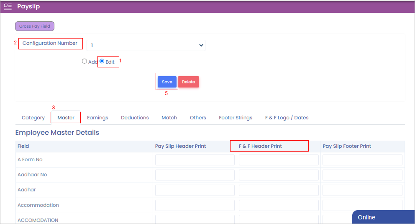Click F & F Header Print field for Aadhaar No
The height and width of the screenshot is (224, 415).
point(279,175)
